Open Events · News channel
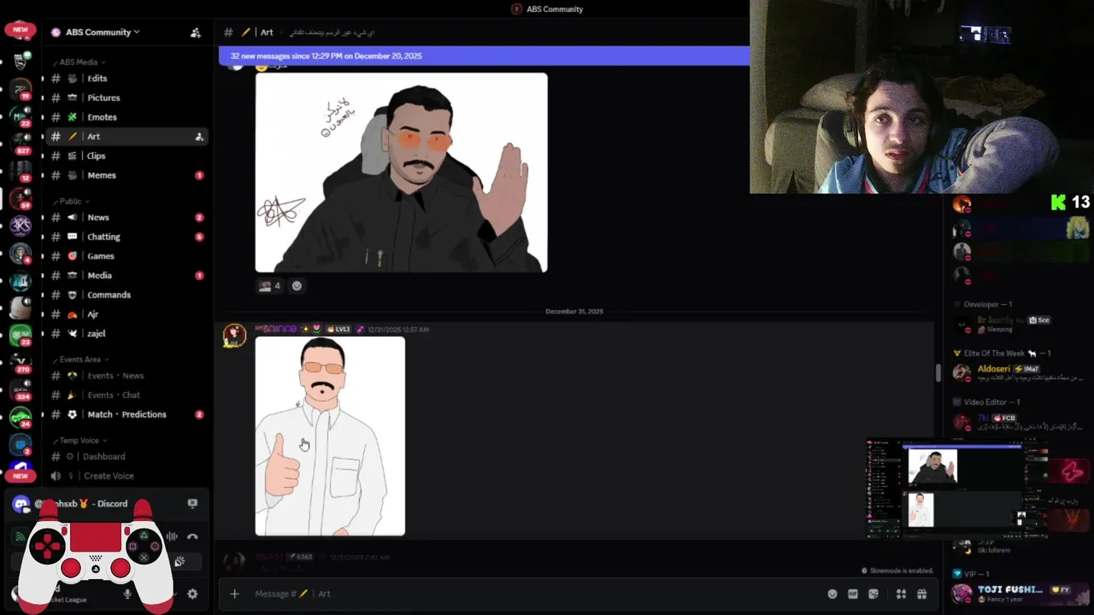1094x615 pixels. click(126, 376)
